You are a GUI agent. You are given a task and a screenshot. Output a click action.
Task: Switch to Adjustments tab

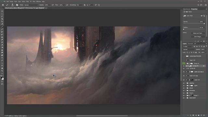pyautogui.click(x=186, y=9)
